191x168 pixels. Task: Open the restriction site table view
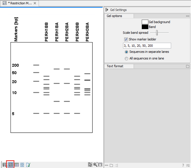(x=16, y=165)
